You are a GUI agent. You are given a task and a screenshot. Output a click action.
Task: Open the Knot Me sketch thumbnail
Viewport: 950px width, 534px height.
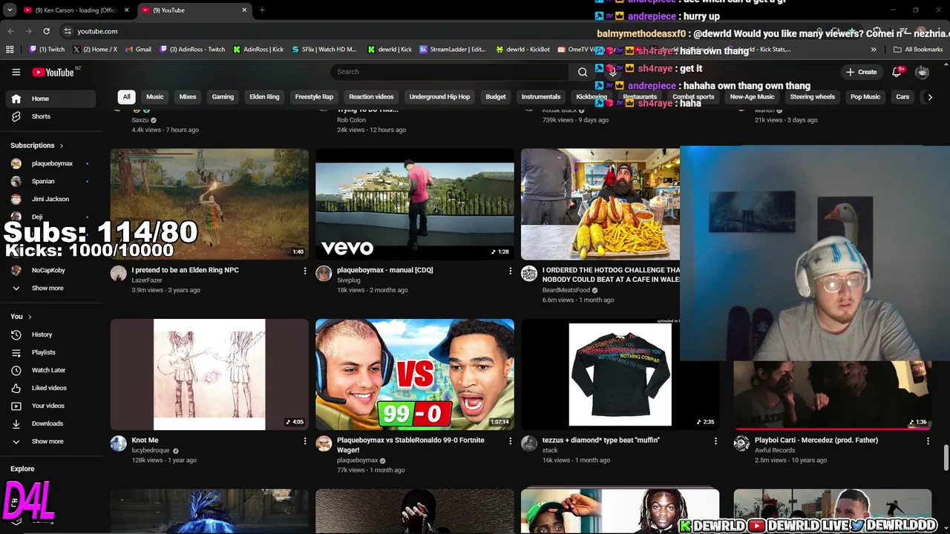coord(209,375)
